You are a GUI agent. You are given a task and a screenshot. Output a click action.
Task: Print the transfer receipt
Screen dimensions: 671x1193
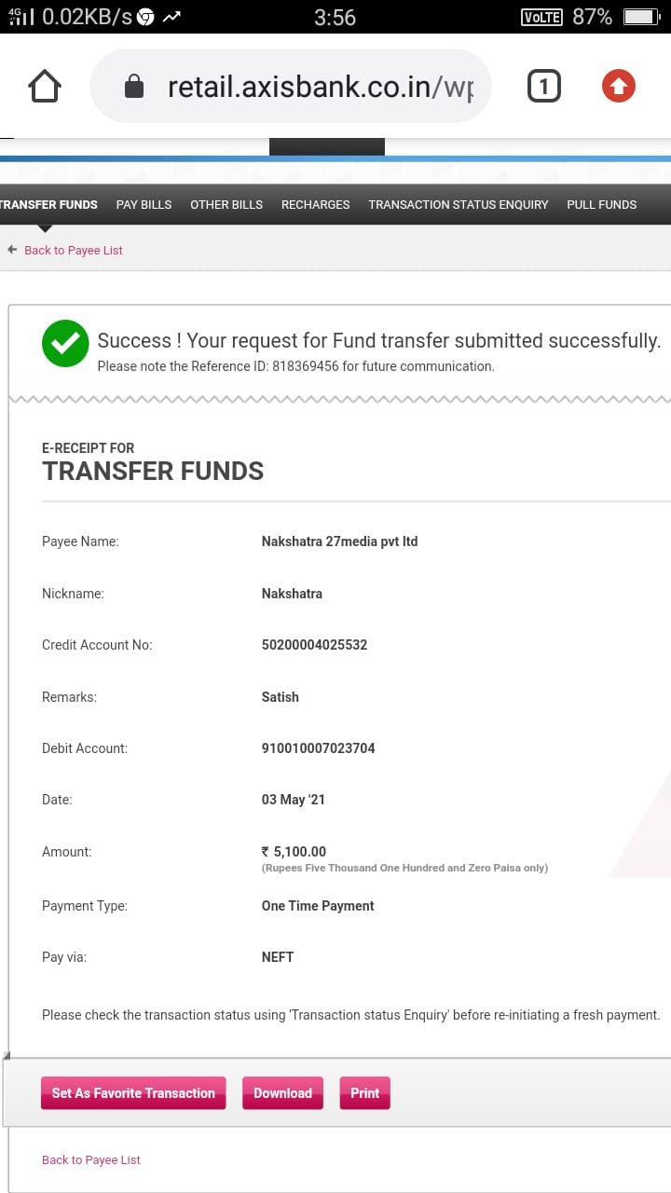click(365, 1093)
